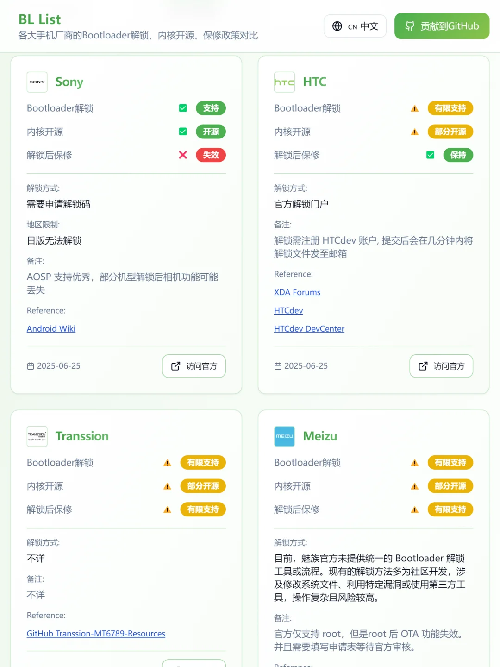
Task: Click the calendar icon beside Sony's 2025-06-25 date
Action: pos(30,366)
